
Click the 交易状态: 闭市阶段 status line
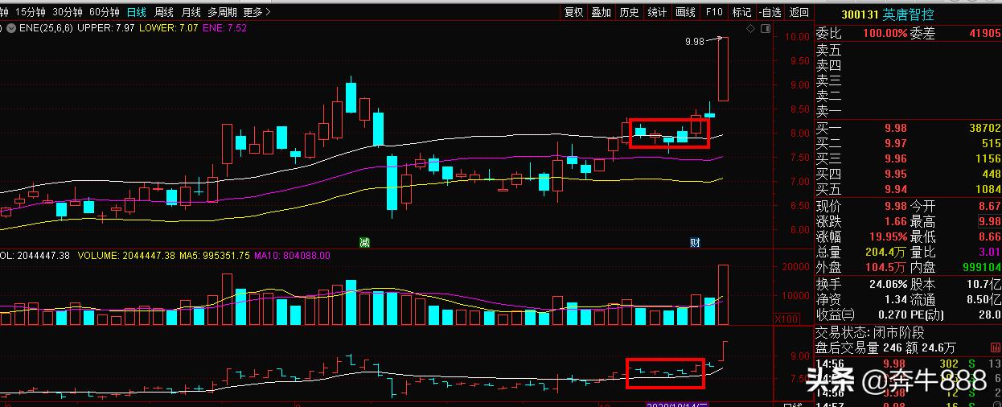871,333
